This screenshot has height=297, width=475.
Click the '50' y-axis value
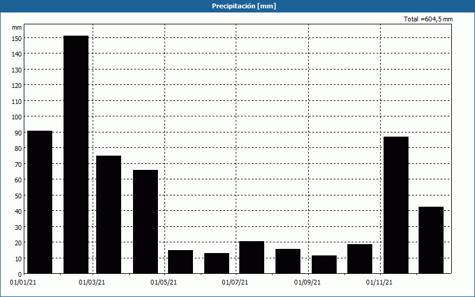pos(18,196)
